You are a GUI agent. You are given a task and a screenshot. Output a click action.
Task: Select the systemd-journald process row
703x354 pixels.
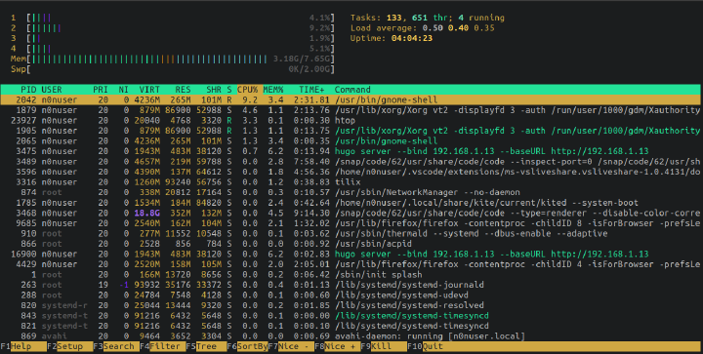[351, 285]
